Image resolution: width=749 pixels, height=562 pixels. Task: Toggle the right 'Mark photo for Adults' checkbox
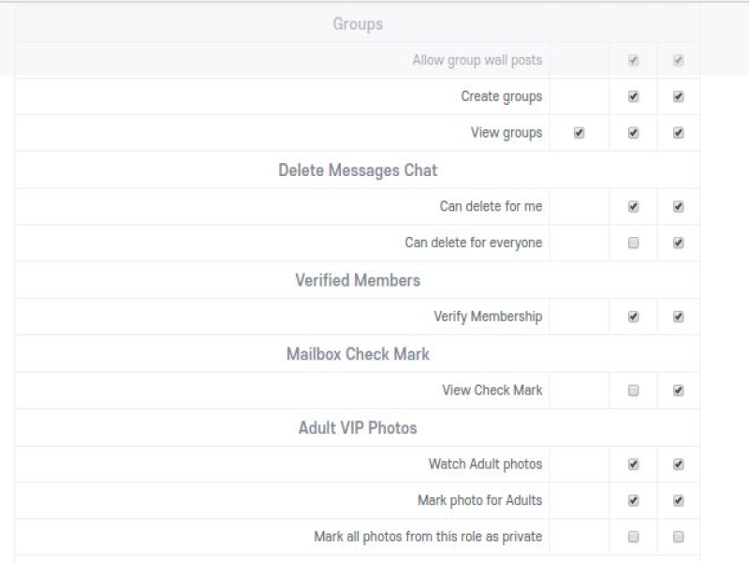(x=679, y=500)
